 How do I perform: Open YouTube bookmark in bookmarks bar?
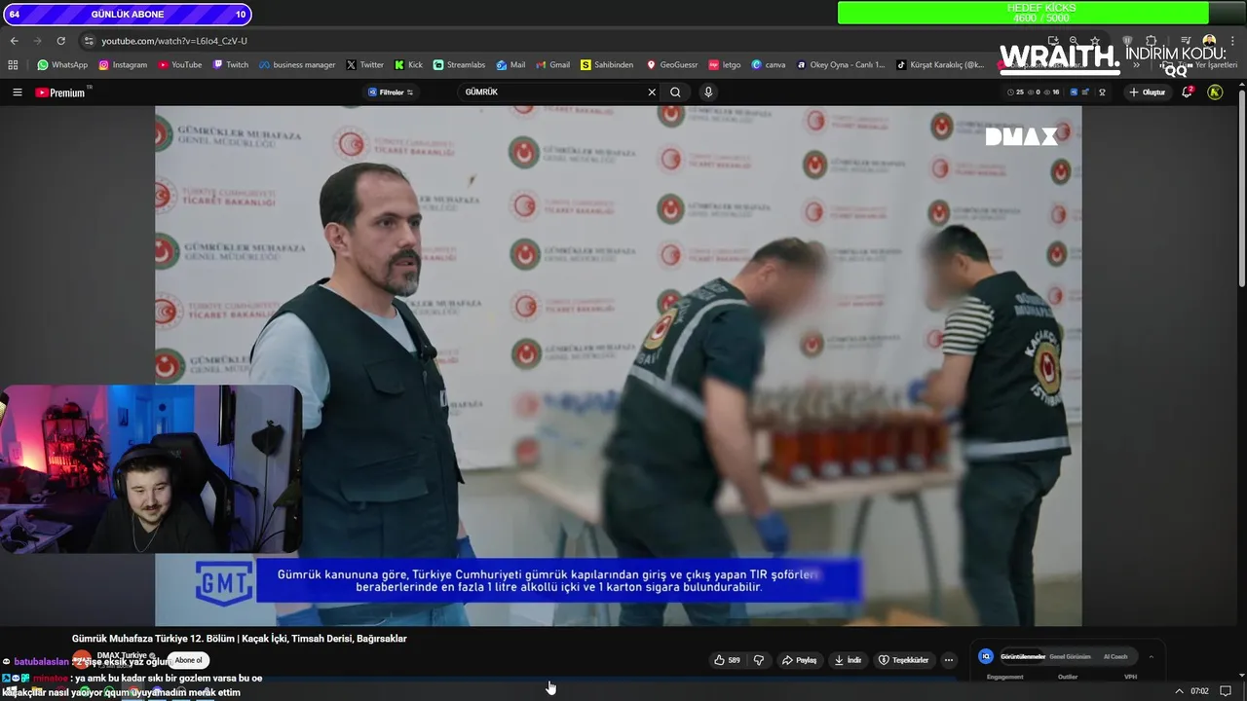pos(179,65)
